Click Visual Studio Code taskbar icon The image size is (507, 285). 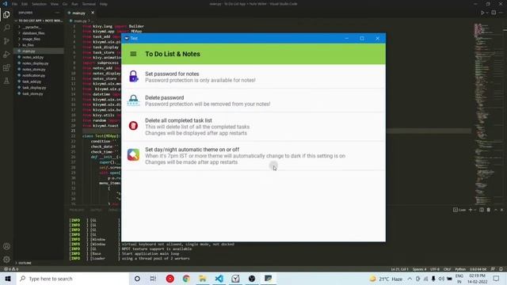tap(219, 279)
